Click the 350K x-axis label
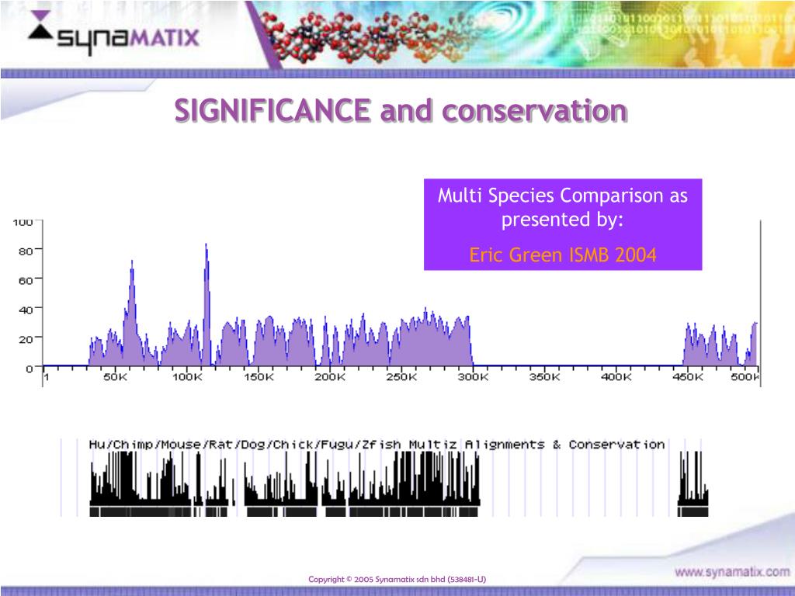Screen dimensions: 795x596 pos(544,377)
